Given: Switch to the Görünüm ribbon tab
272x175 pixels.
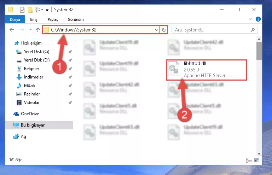Looking at the screenshot, I should click(x=76, y=19).
